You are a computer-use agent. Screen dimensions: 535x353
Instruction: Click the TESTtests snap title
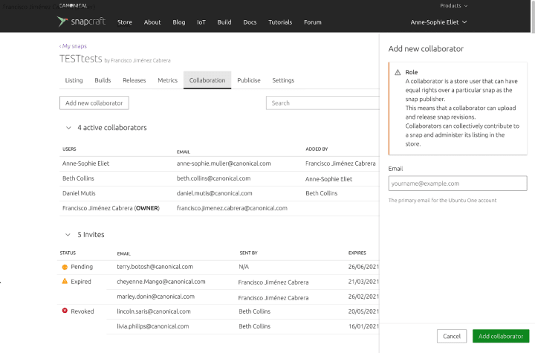coord(81,59)
